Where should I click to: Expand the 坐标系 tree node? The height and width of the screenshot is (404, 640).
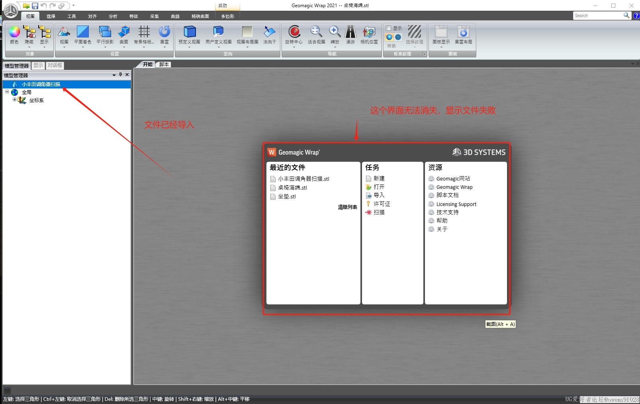[14, 100]
